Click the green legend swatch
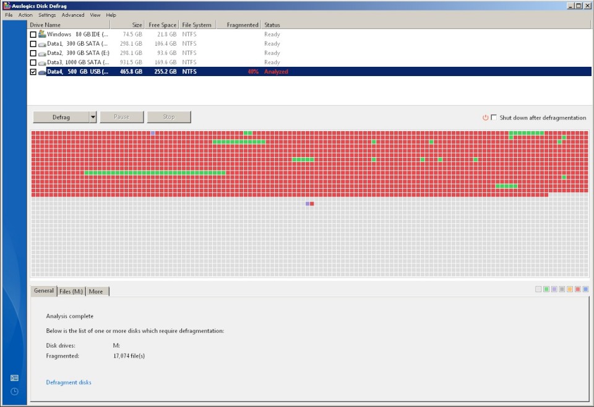The image size is (594, 407). click(546, 289)
